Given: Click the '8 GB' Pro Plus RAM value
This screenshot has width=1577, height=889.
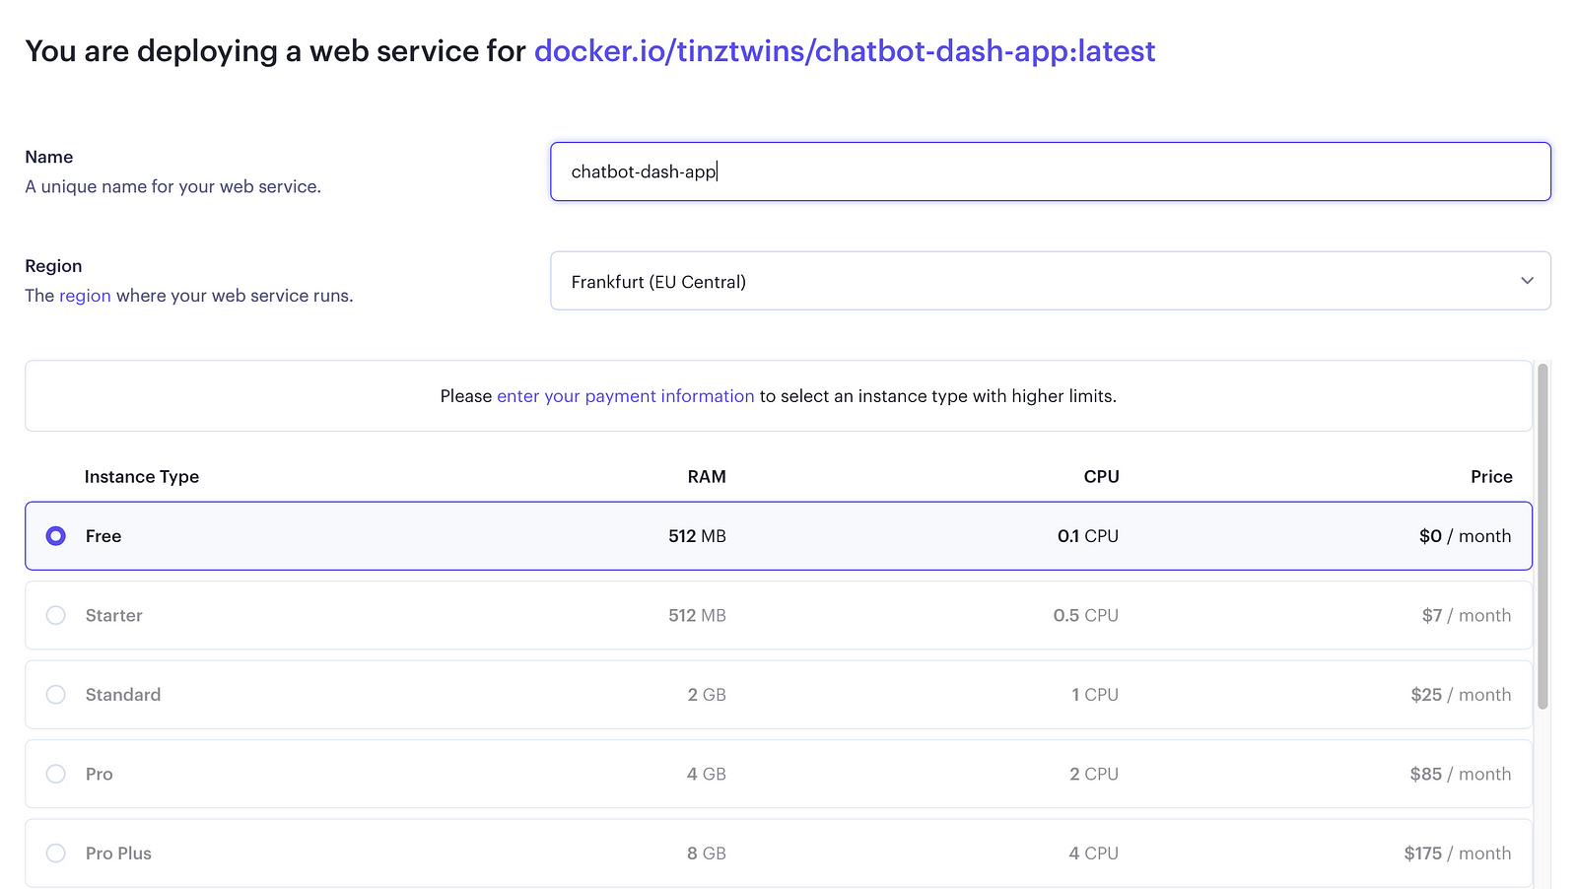Looking at the screenshot, I should (x=707, y=854).
